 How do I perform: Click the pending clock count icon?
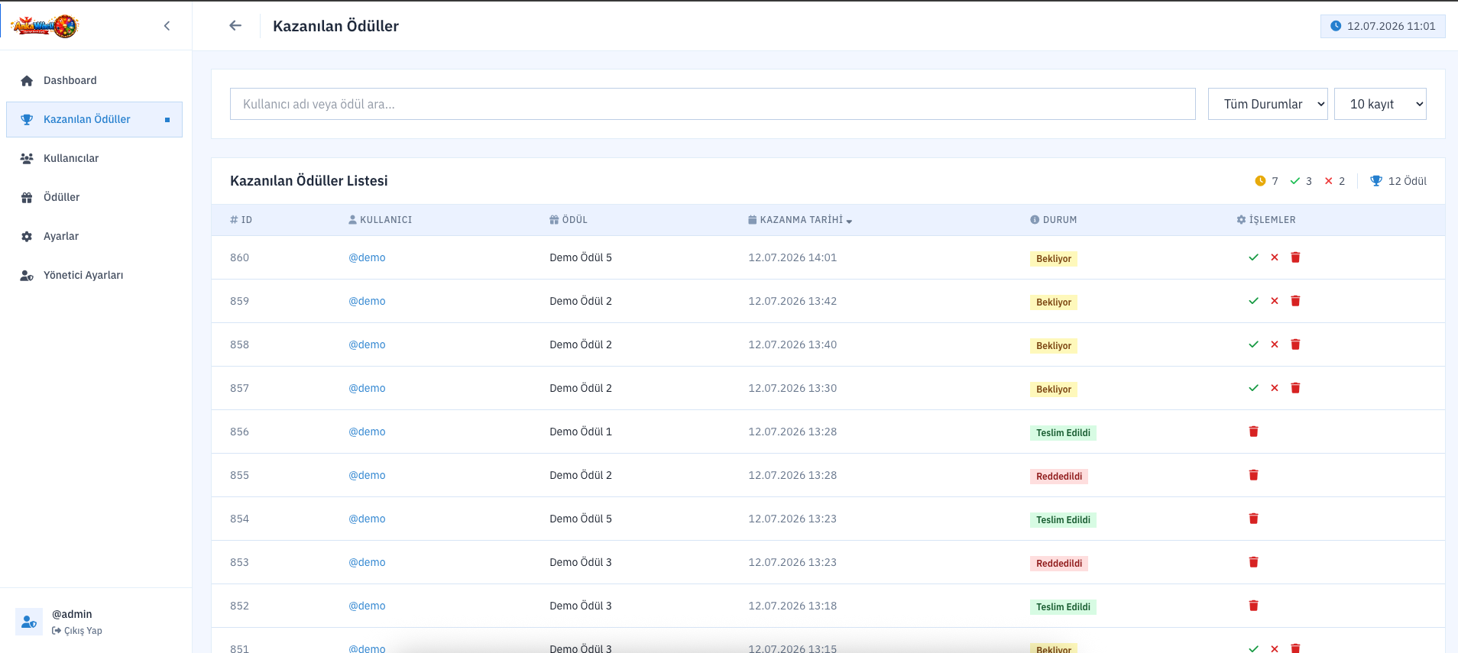click(1260, 181)
